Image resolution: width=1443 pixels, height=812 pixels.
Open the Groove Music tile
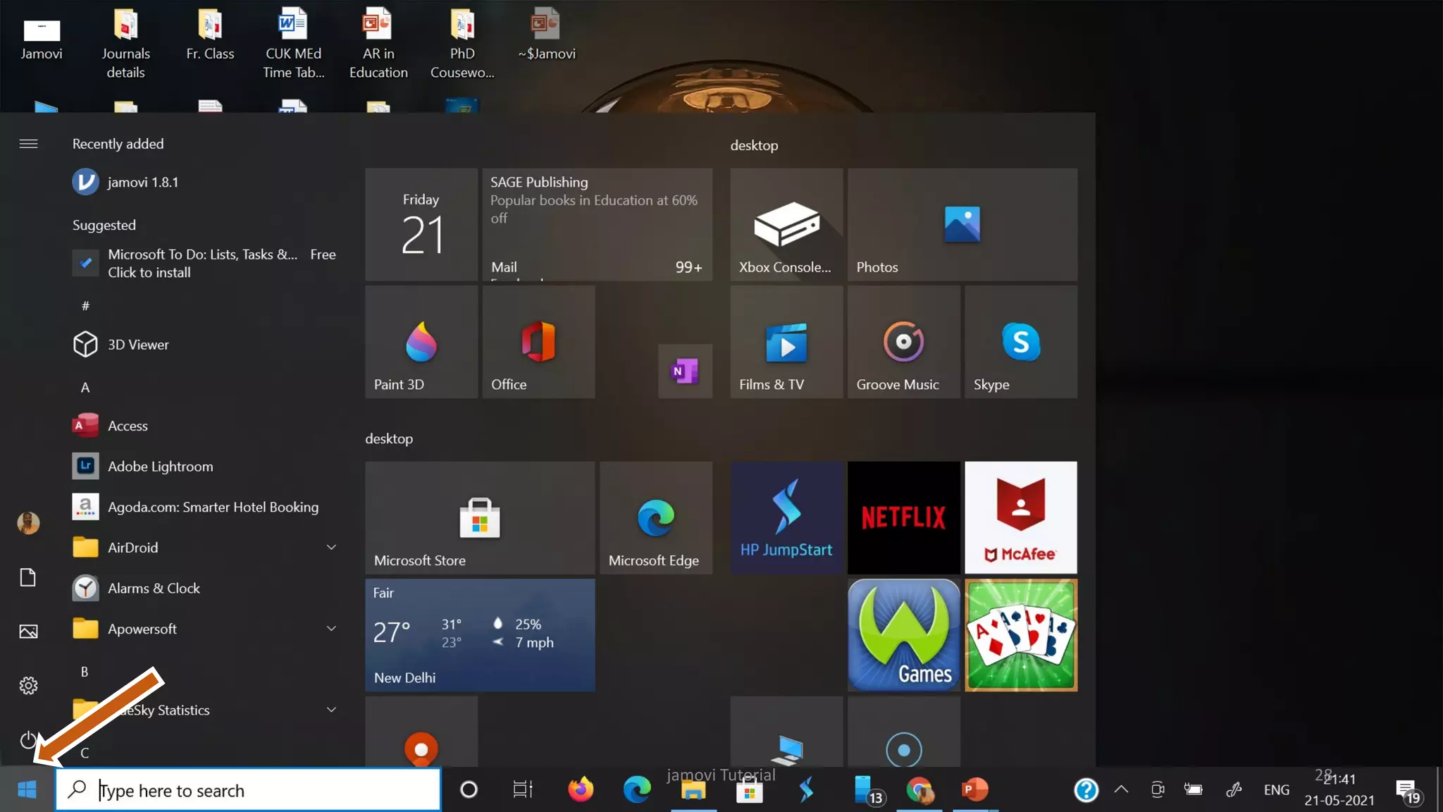tap(903, 342)
